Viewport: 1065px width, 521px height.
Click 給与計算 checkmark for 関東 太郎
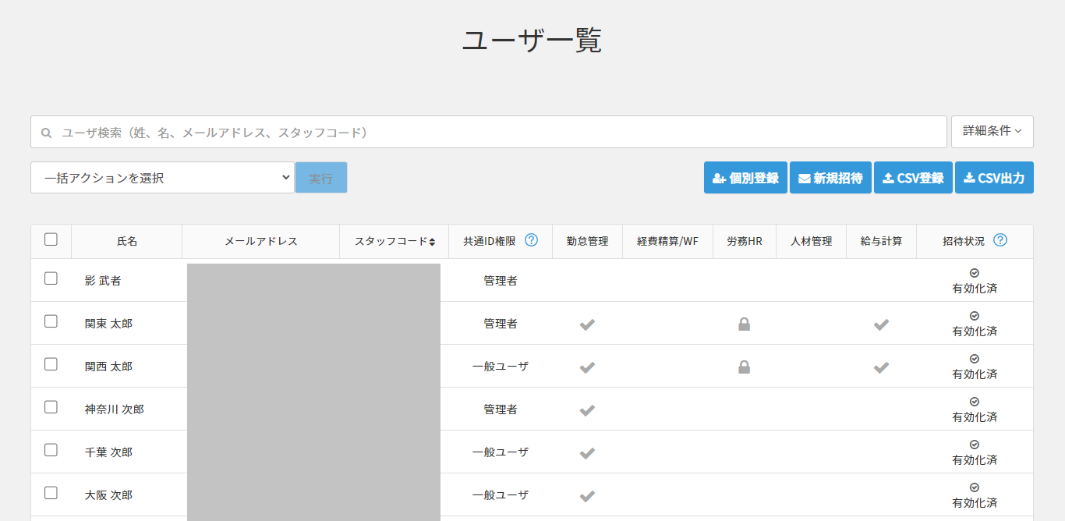[x=881, y=324]
